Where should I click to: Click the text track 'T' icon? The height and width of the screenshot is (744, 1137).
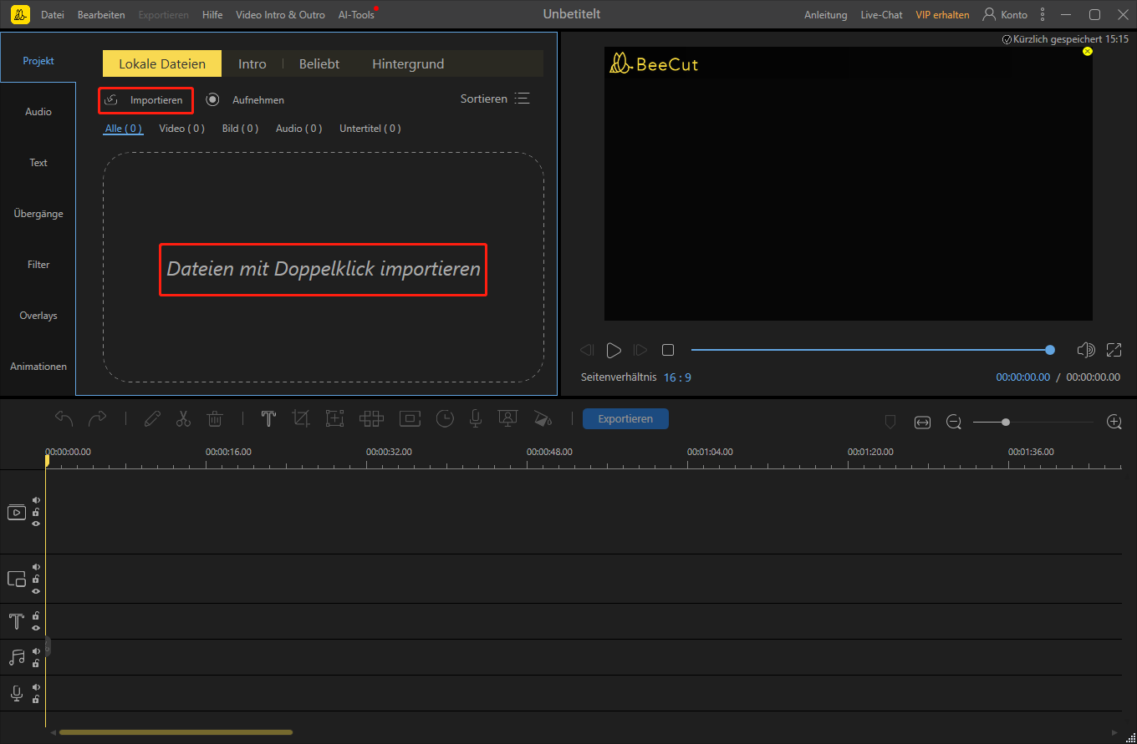(17, 621)
